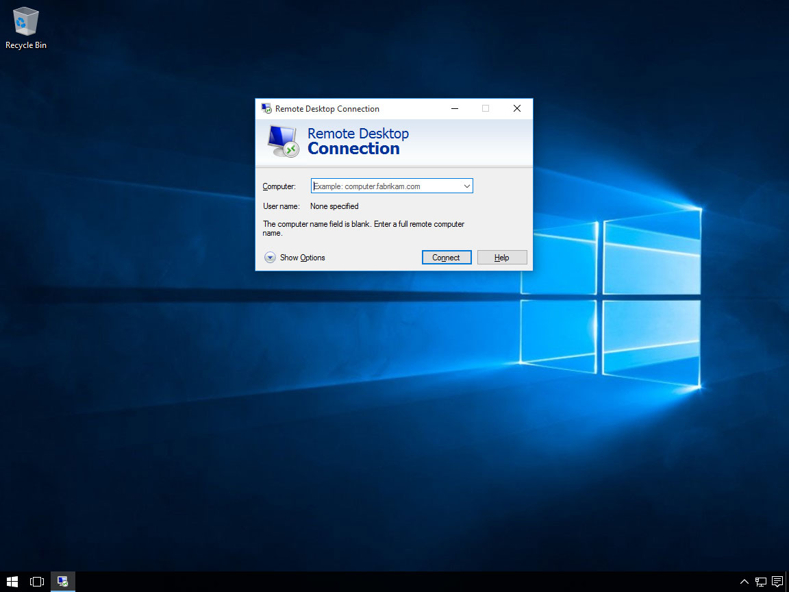
Task: Open the Recycle Bin desktop icon
Action: point(26,27)
